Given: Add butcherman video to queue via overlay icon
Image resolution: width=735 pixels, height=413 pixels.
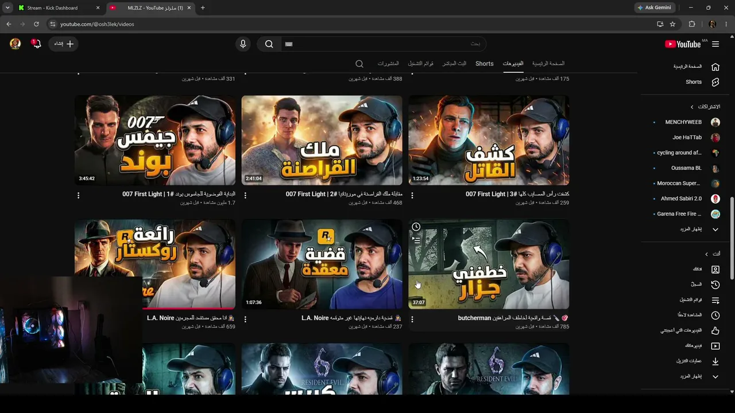Looking at the screenshot, I should click(x=416, y=240).
